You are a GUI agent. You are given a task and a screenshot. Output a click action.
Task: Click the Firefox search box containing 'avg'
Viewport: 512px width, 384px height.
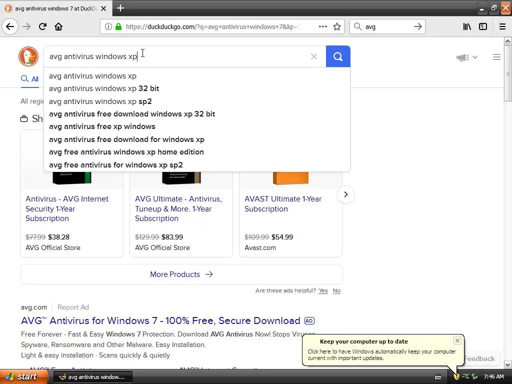point(387,27)
